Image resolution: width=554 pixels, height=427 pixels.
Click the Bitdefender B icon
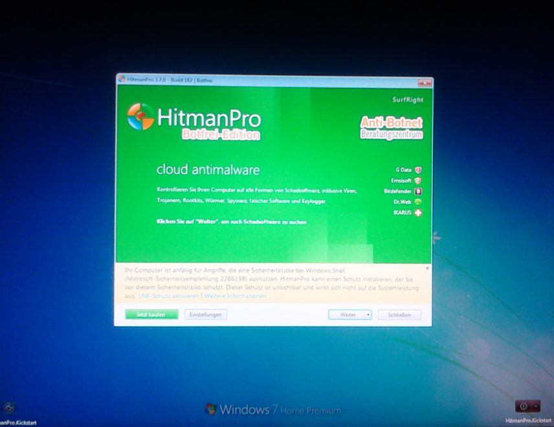[418, 191]
